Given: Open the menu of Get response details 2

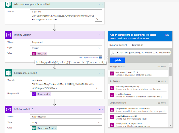Looking at the screenshot, I should [101, 73].
